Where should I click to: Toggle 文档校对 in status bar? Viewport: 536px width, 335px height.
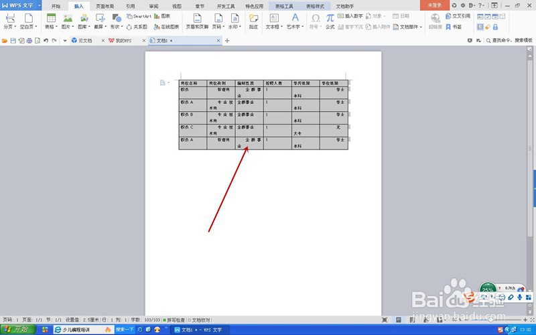click(199, 320)
